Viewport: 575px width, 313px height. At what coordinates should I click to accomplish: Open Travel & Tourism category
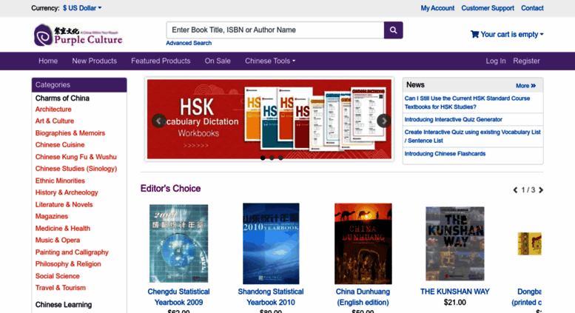(60, 288)
